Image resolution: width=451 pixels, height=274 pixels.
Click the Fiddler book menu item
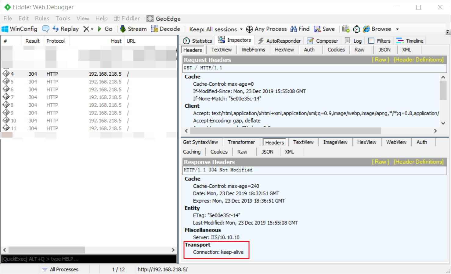point(127,18)
